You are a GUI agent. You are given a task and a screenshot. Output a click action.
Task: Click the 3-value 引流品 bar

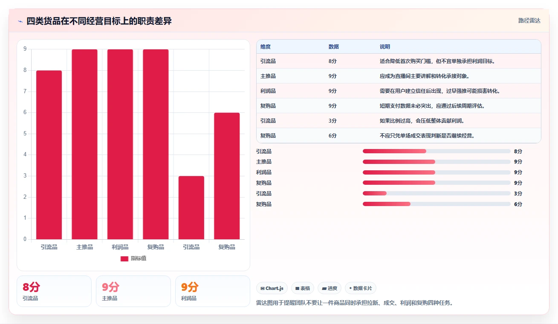(191, 208)
